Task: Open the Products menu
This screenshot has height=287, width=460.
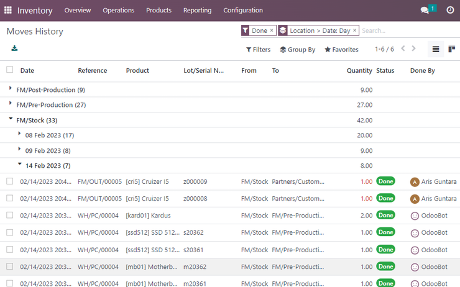Action: coord(159,11)
